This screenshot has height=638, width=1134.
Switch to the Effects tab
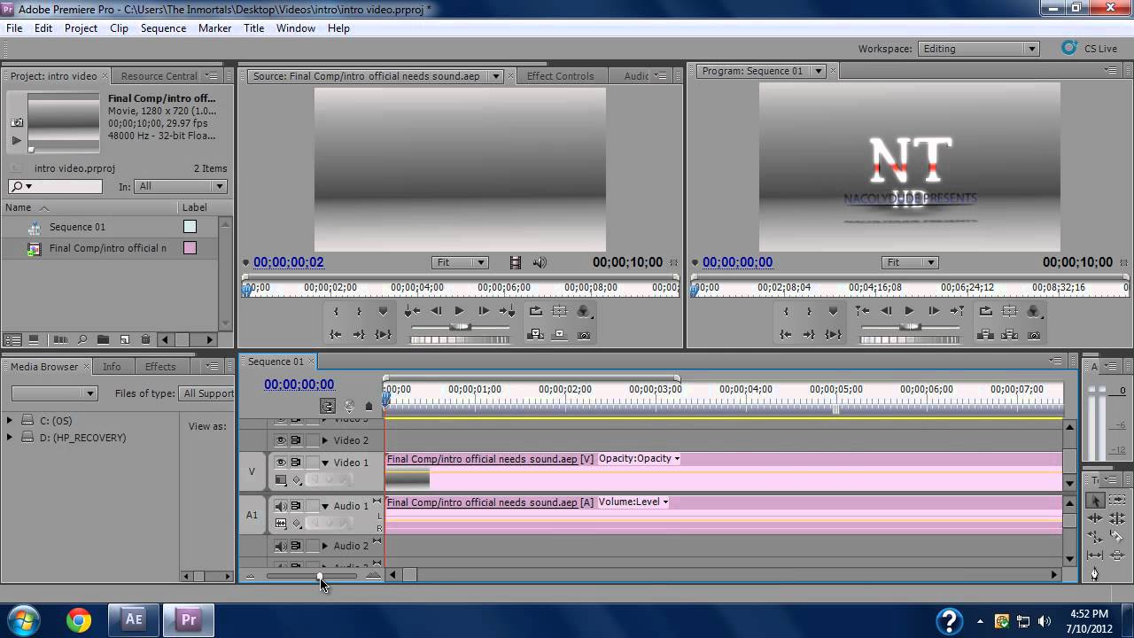pos(160,367)
